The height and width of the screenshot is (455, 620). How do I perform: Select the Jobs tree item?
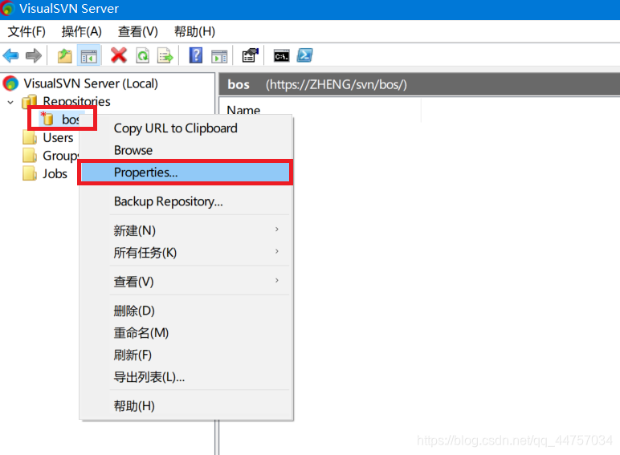(55, 174)
